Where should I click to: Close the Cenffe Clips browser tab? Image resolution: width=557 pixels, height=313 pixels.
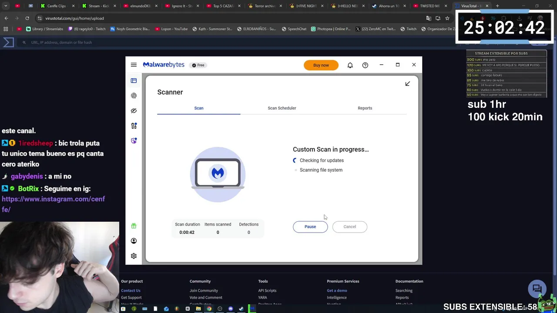tap(73, 6)
